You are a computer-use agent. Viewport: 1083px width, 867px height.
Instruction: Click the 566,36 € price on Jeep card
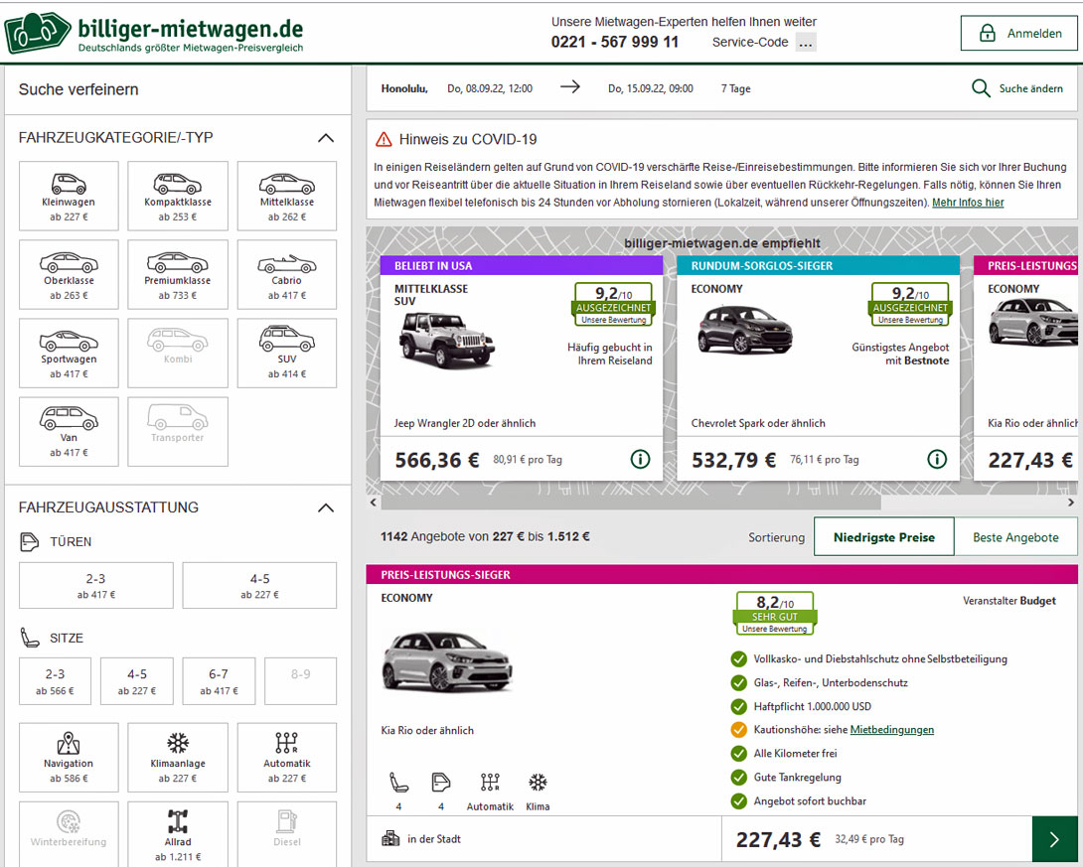[436, 461]
